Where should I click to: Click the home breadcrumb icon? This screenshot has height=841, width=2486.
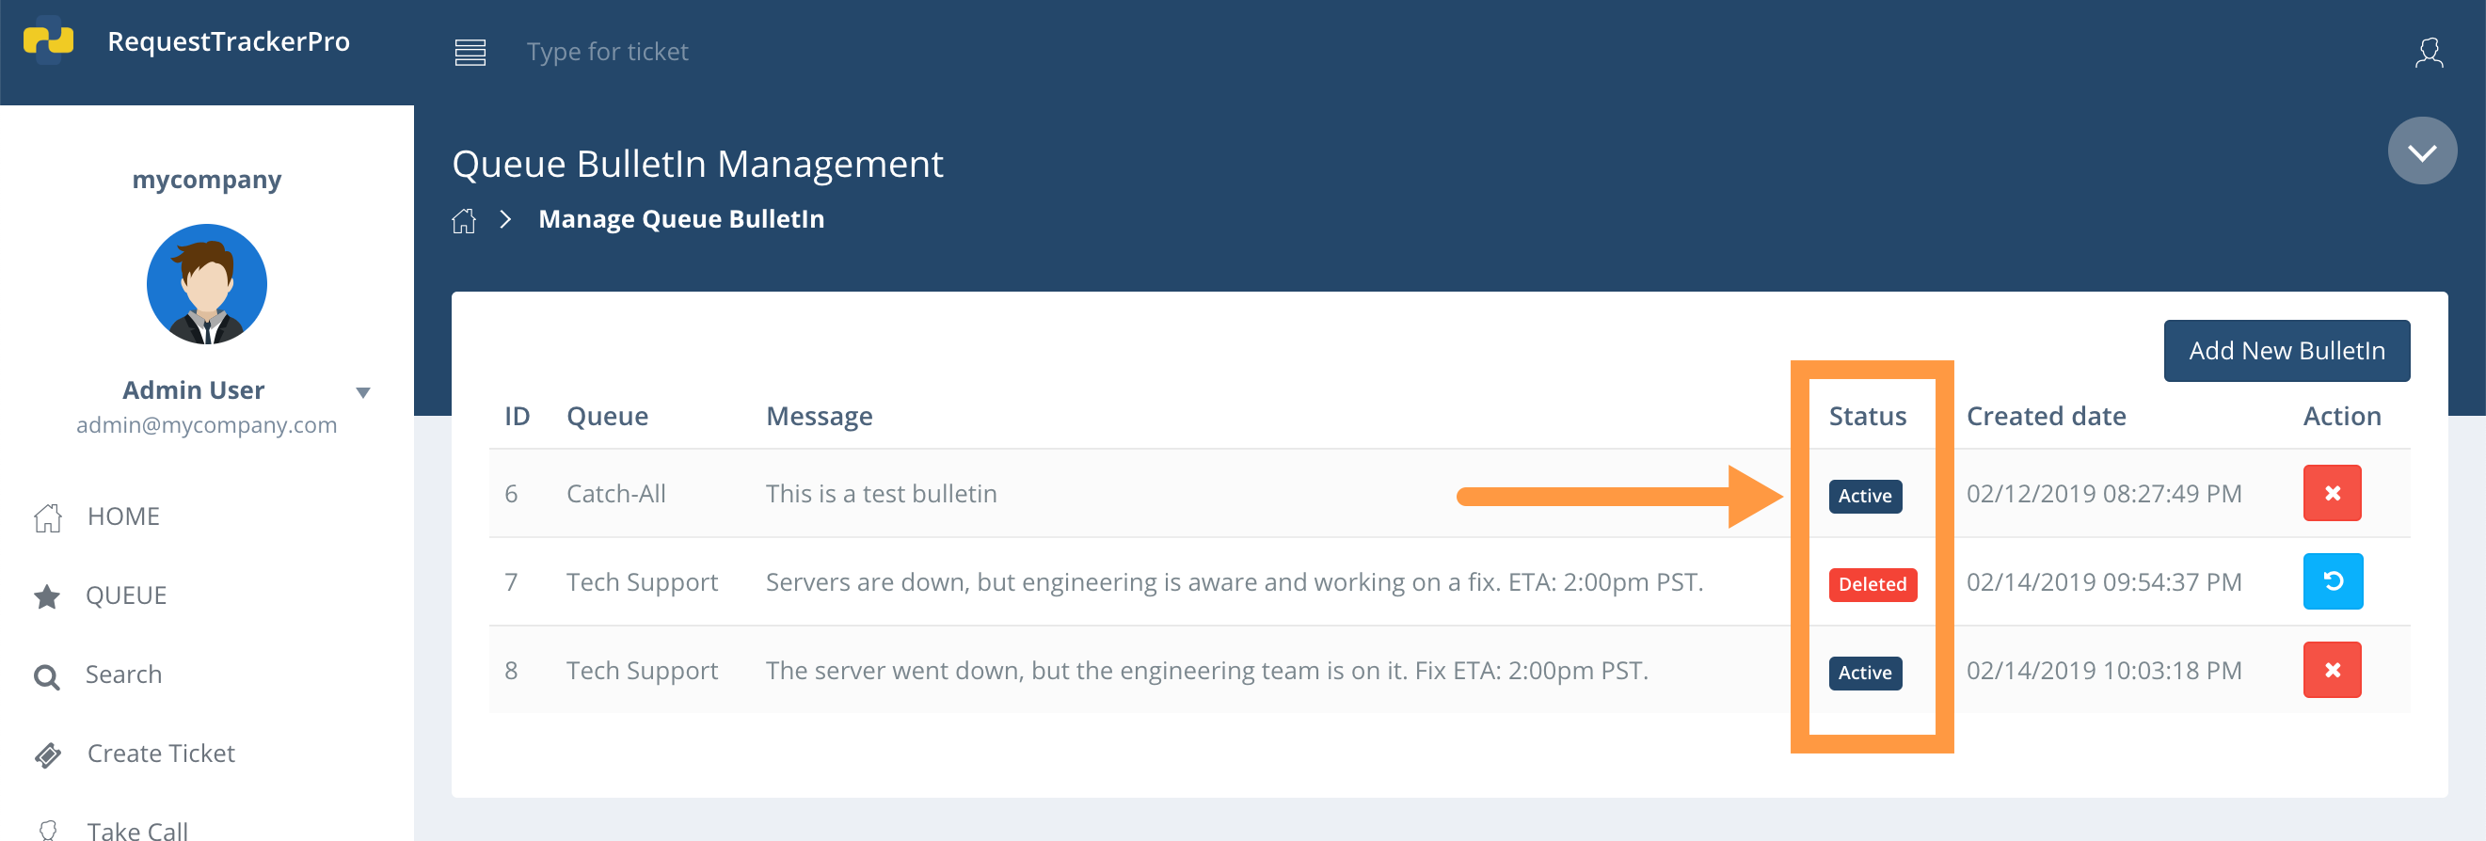(464, 220)
